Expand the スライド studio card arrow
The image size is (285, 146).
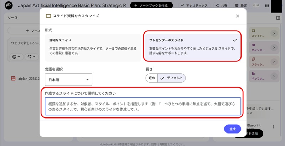[x=274, y=33]
